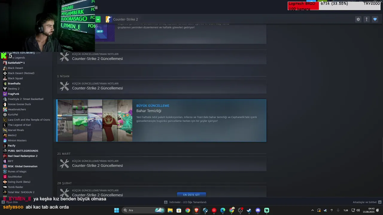Open the green dropdown arrow beside game title

tap(98, 19)
